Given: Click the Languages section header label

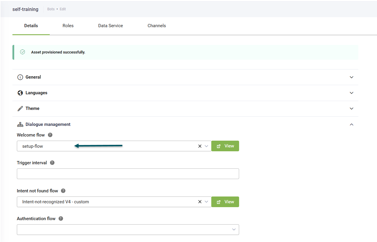Looking at the screenshot, I should [x=36, y=93].
